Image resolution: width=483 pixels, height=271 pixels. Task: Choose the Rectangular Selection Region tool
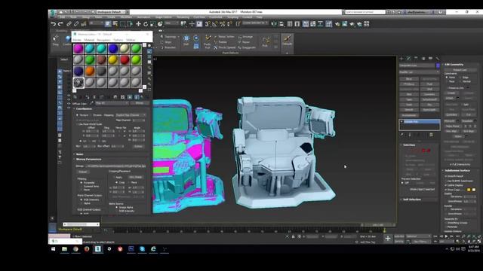122,24
